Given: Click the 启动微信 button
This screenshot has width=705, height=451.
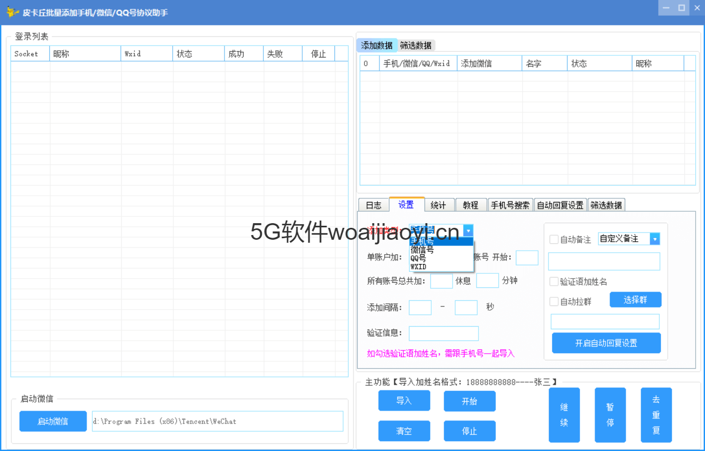Looking at the screenshot, I should click(53, 421).
